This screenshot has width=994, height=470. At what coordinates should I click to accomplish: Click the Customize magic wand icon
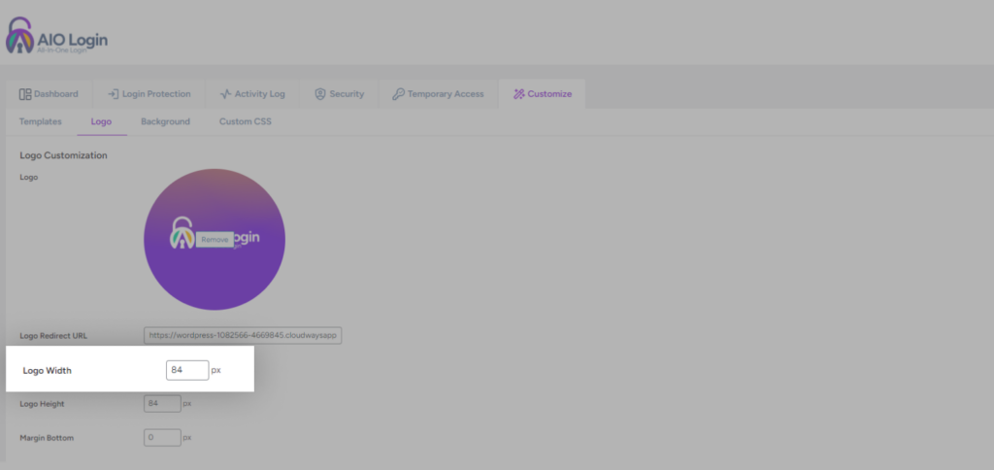click(519, 94)
